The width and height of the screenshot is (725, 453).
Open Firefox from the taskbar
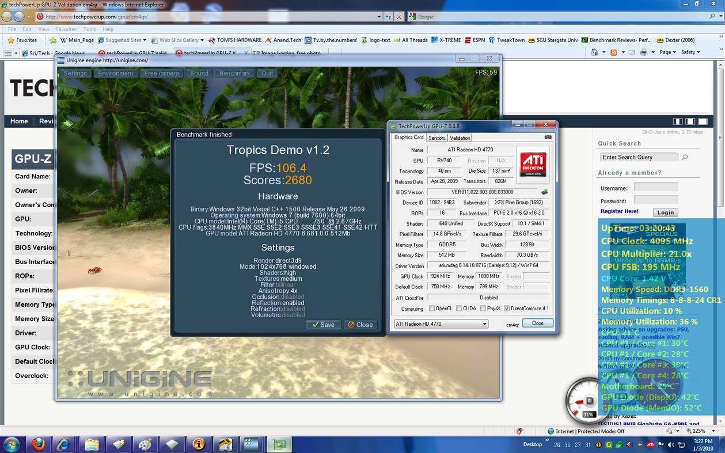tap(39, 444)
